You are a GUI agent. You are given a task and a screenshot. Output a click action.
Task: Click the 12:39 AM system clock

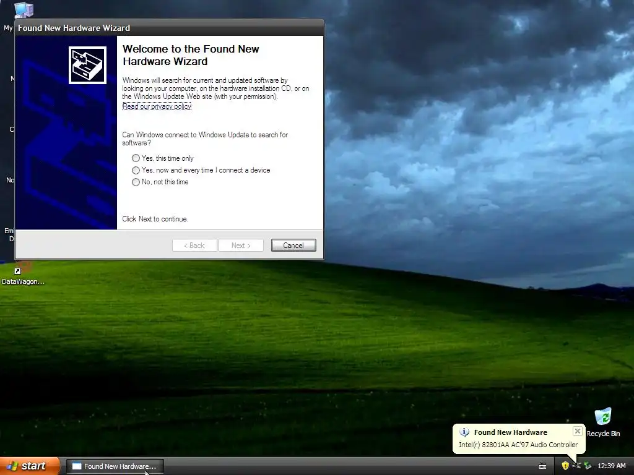[x=611, y=466]
